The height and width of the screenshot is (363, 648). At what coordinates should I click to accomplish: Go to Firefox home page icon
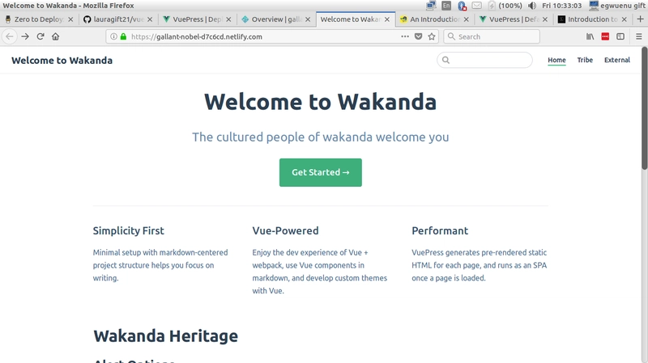coord(55,36)
